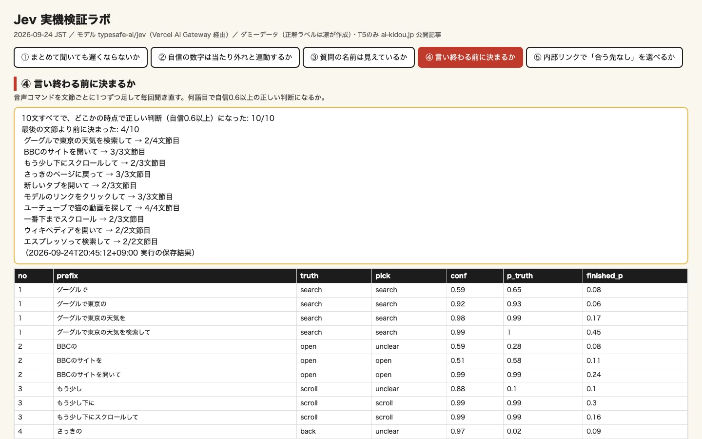702x439 pixels.
Task: Click '最後の文節より前に決まった: 4/10' line
Action: click(80, 129)
